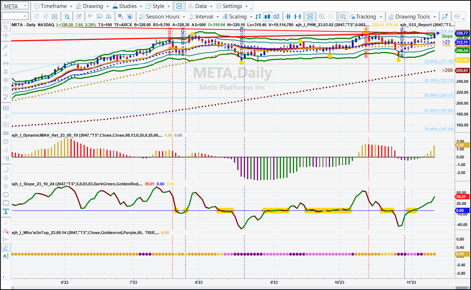This screenshot has width=471, height=290.
Task: Toggle the stacked sub-graph layout icon beside Style
Action: (x=179, y=6)
